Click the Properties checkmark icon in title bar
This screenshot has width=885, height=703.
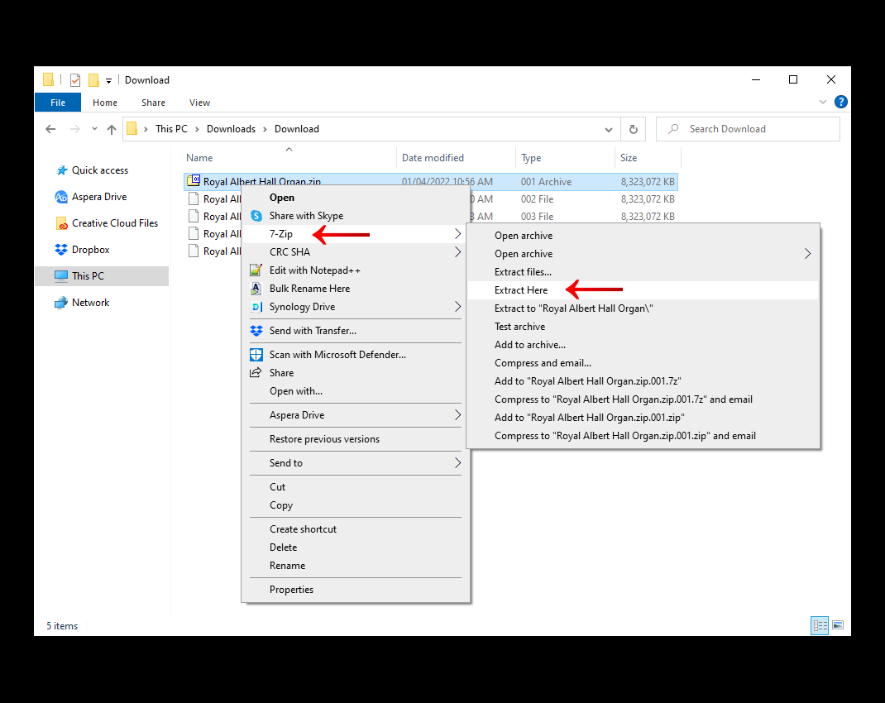[x=75, y=80]
